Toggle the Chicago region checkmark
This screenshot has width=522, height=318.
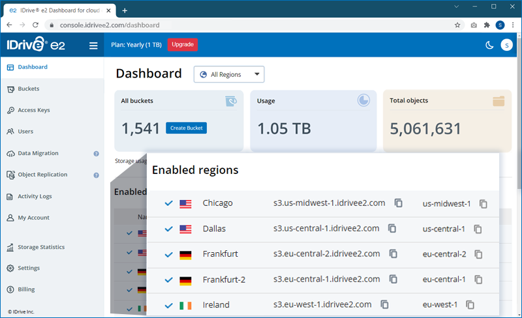(168, 203)
